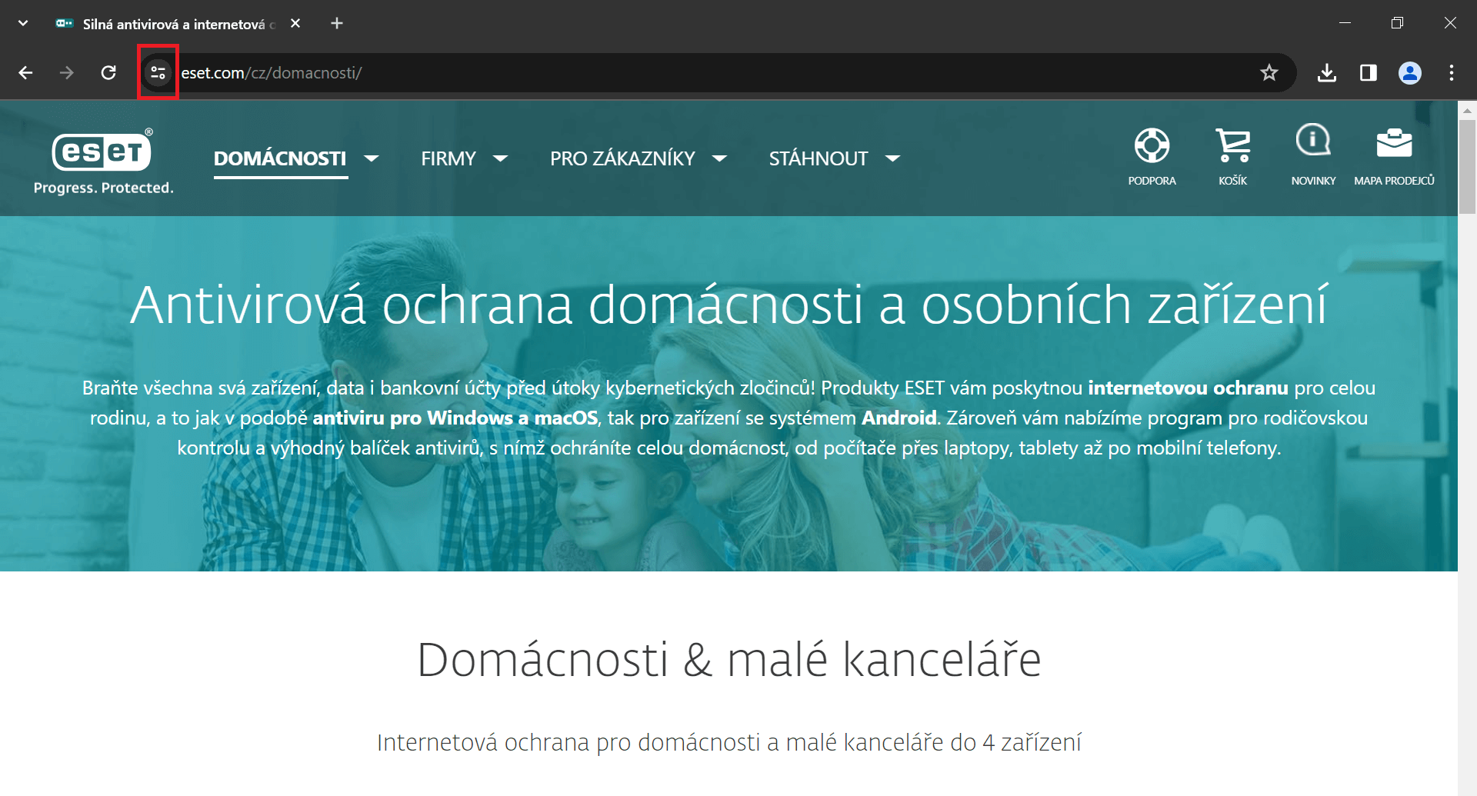This screenshot has width=1477, height=796.
Task: Click the address bar URL eset.com/cz/domacnosti/
Action: (272, 73)
